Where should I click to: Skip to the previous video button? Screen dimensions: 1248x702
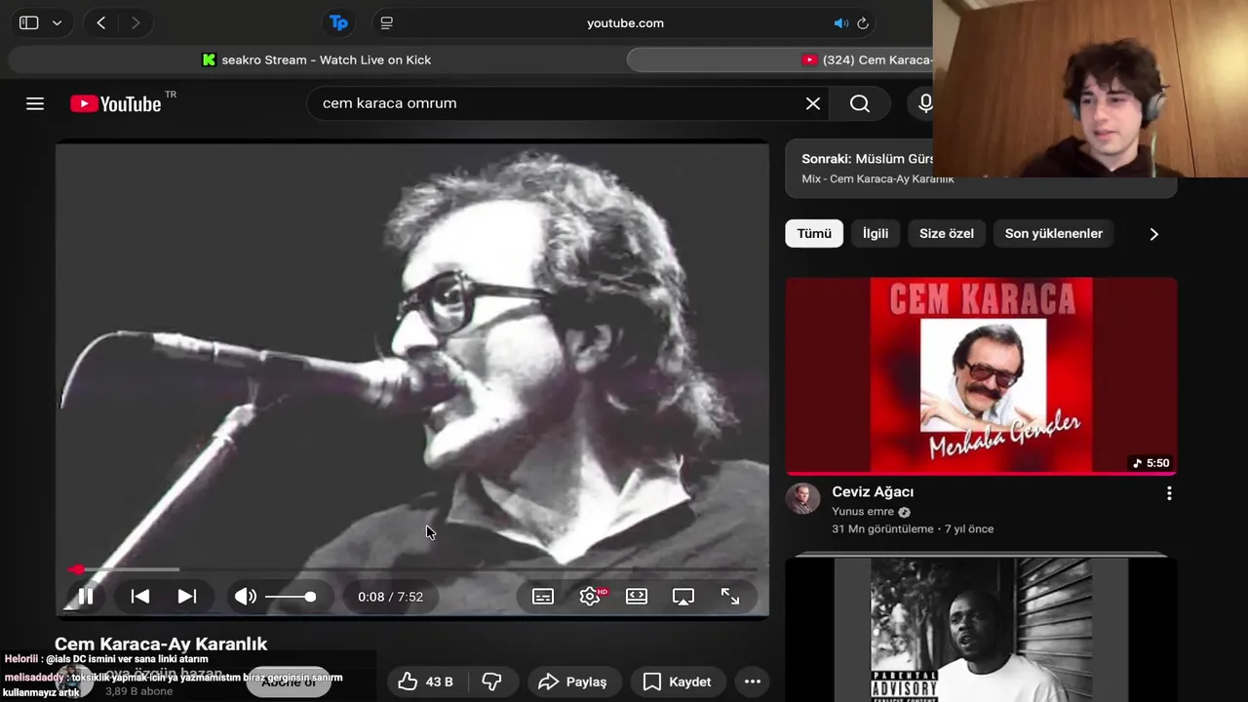pyautogui.click(x=140, y=597)
